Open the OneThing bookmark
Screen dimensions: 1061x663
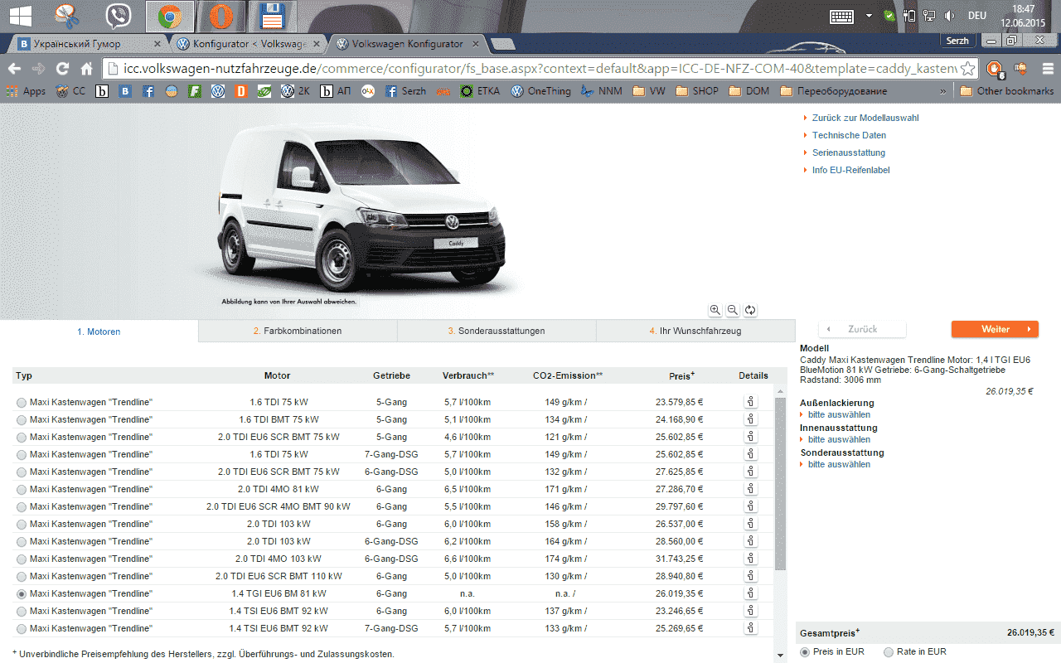(540, 91)
